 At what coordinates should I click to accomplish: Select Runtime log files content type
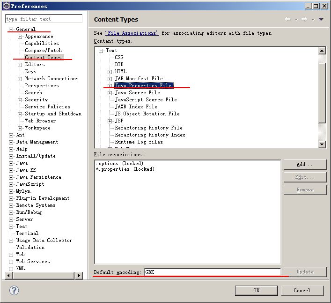139,142
